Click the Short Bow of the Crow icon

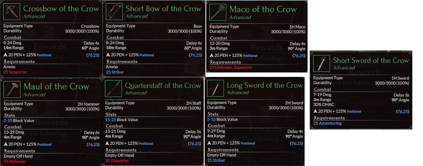tap(114, 12)
